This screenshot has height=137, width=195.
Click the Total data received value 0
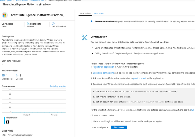(x=8, y=122)
